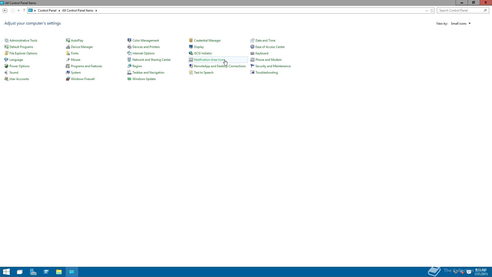This screenshot has width=492, height=277.
Task: Open RemoteApp and Desktop Connections link
Action: tap(220, 66)
